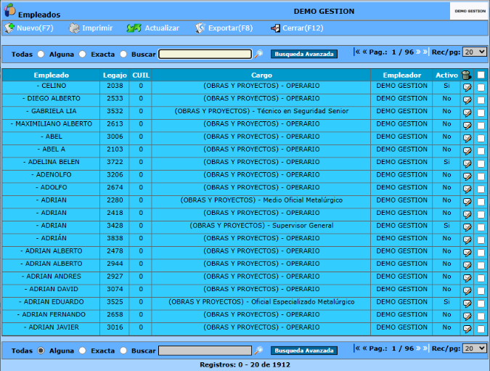Viewport: 490px width, 371px height.
Task: Select bottom Todas radio button
Action: click(x=41, y=351)
